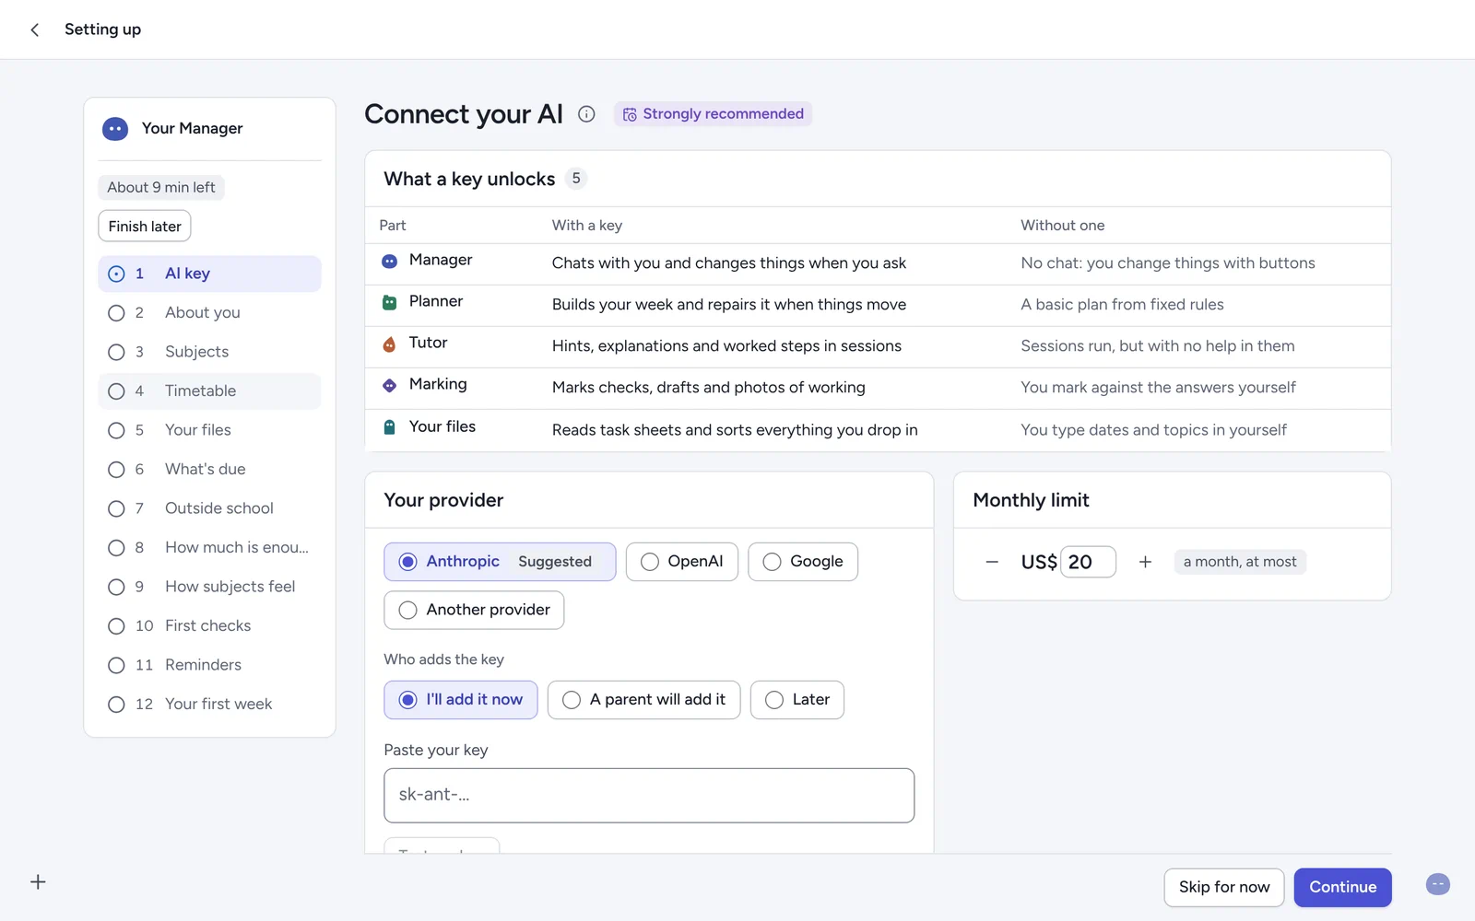Click the count badge beside What a key unlocks
Screen dimensions: 1475x921
tap(576, 179)
